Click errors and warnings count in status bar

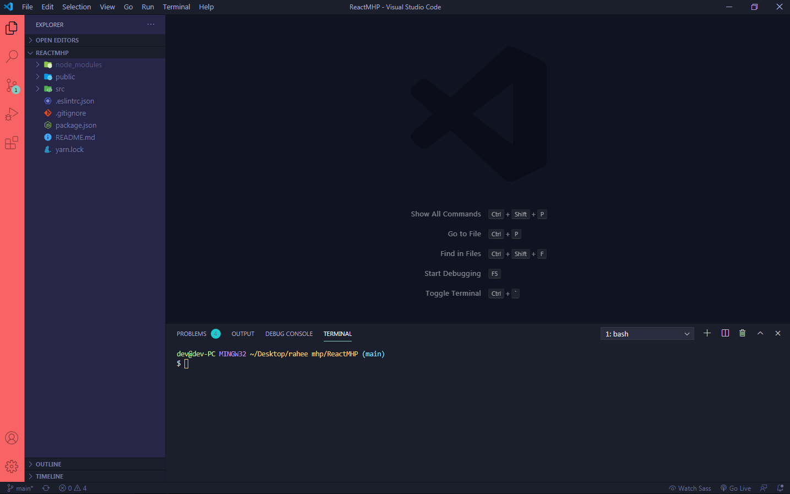click(x=73, y=488)
